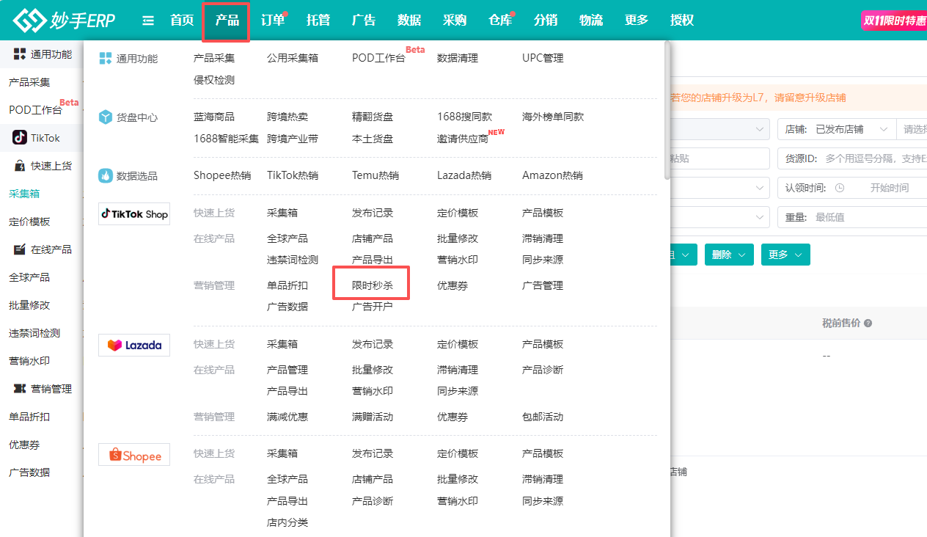Select 限时秒杀 under TikTok 营销管理
This screenshot has height=537, width=927.
coord(372,285)
